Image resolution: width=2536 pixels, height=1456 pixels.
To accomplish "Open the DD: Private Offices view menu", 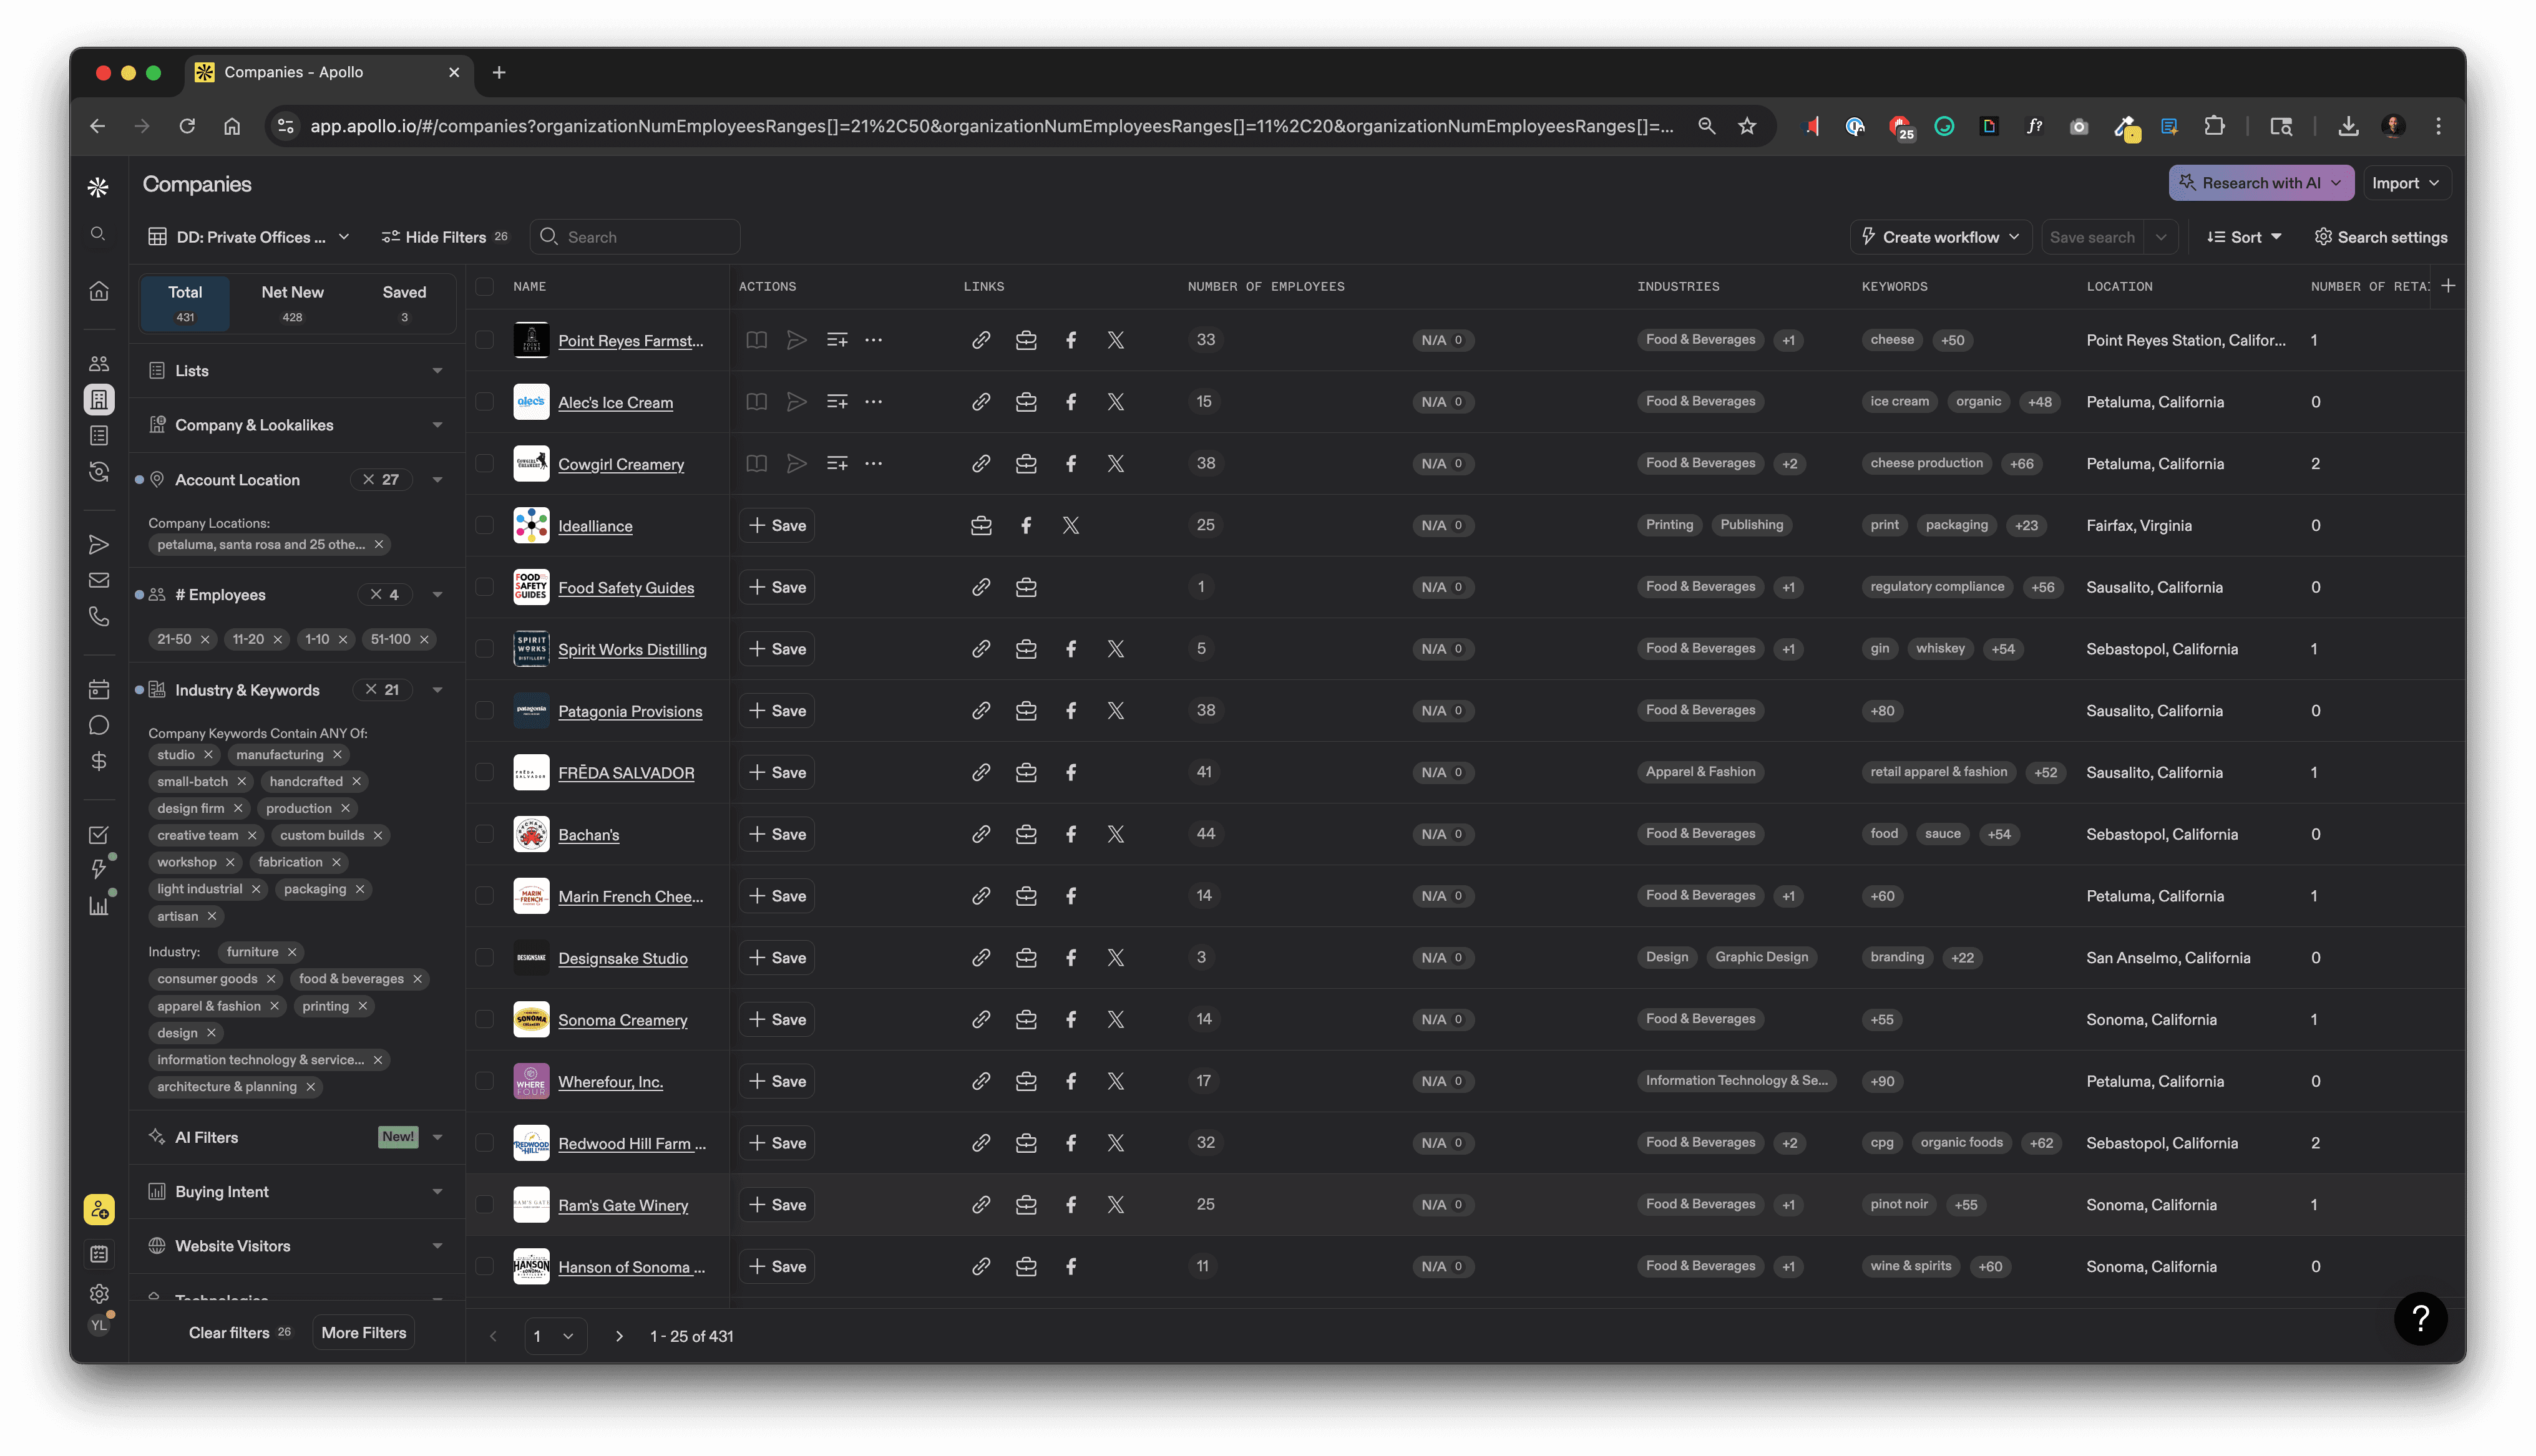I will tap(249, 237).
